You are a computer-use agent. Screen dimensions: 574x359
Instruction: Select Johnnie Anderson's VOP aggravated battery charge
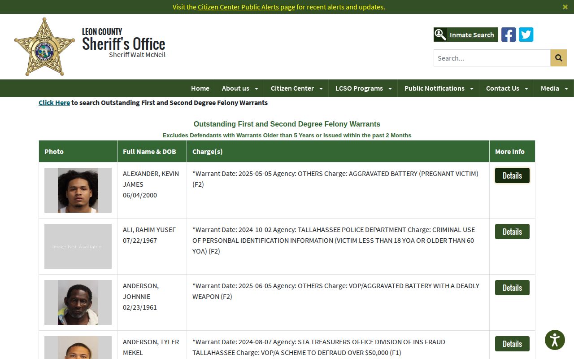tap(336, 291)
